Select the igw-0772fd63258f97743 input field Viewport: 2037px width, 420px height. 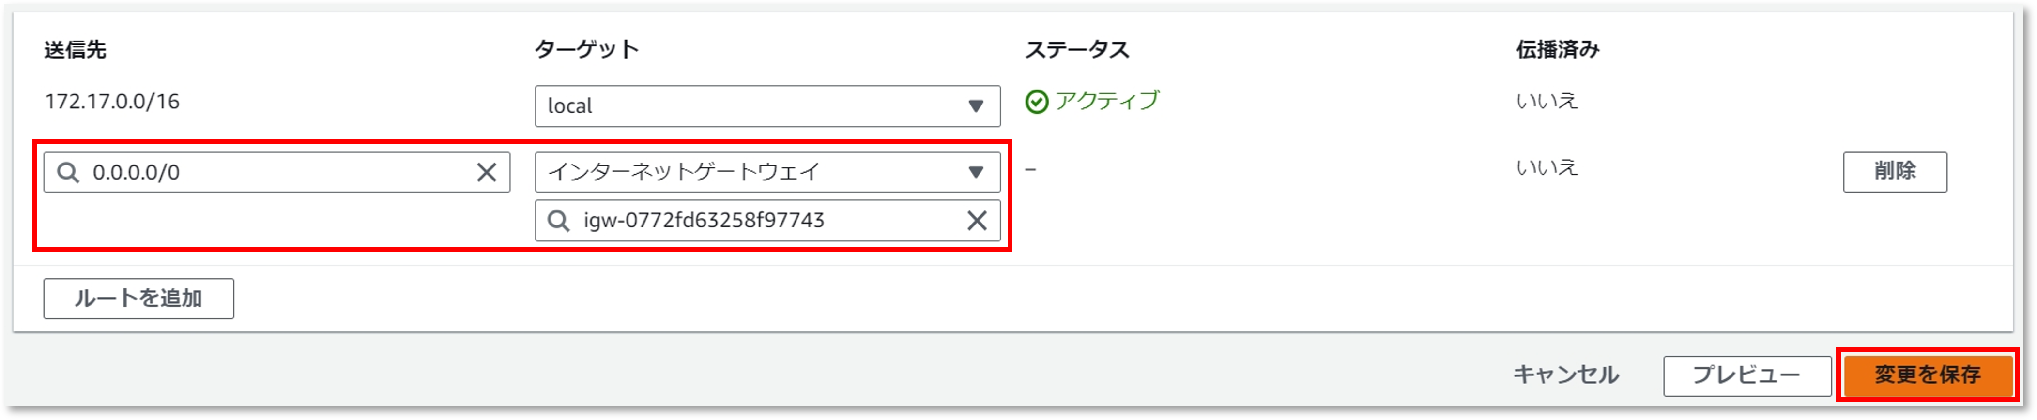pos(767,221)
